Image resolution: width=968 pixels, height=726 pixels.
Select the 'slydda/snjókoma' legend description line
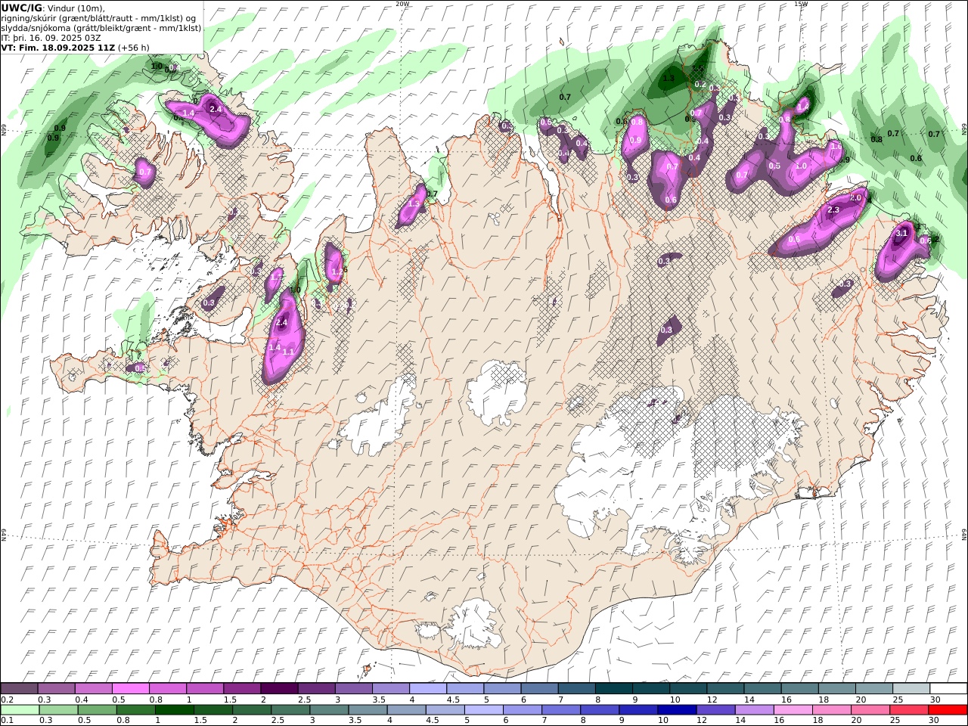(x=101, y=27)
